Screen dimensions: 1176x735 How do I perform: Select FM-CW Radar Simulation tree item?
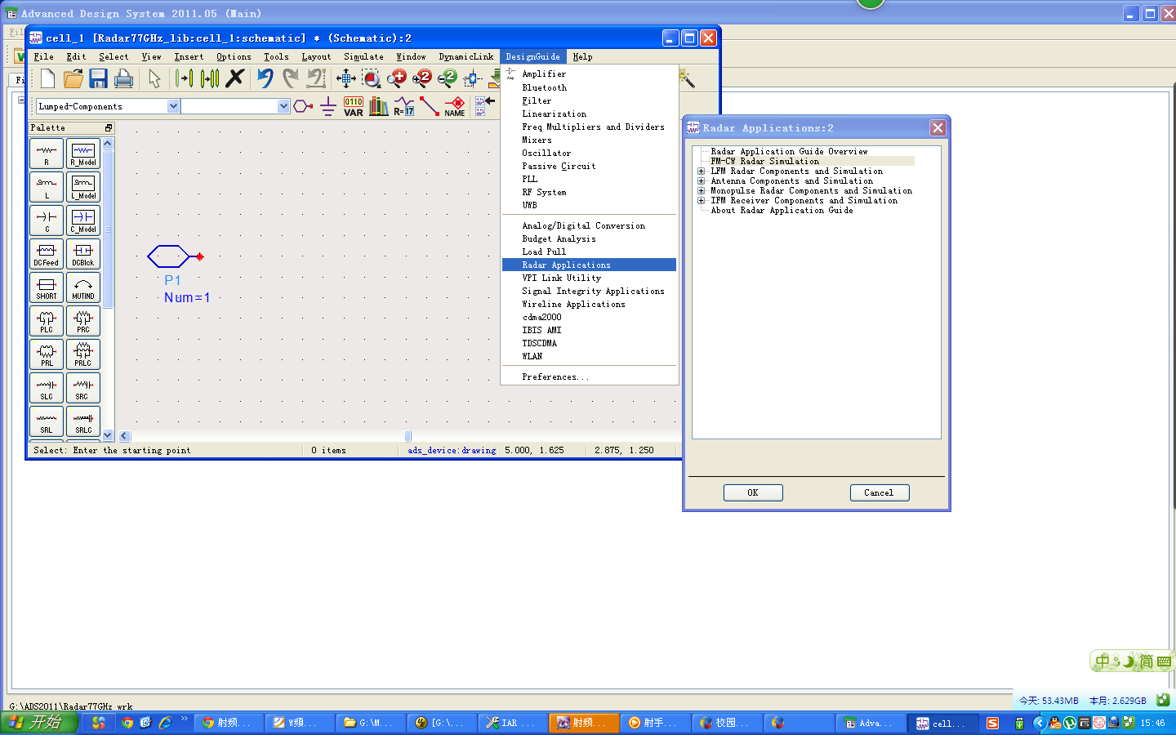pyautogui.click(x=764, y=161)
